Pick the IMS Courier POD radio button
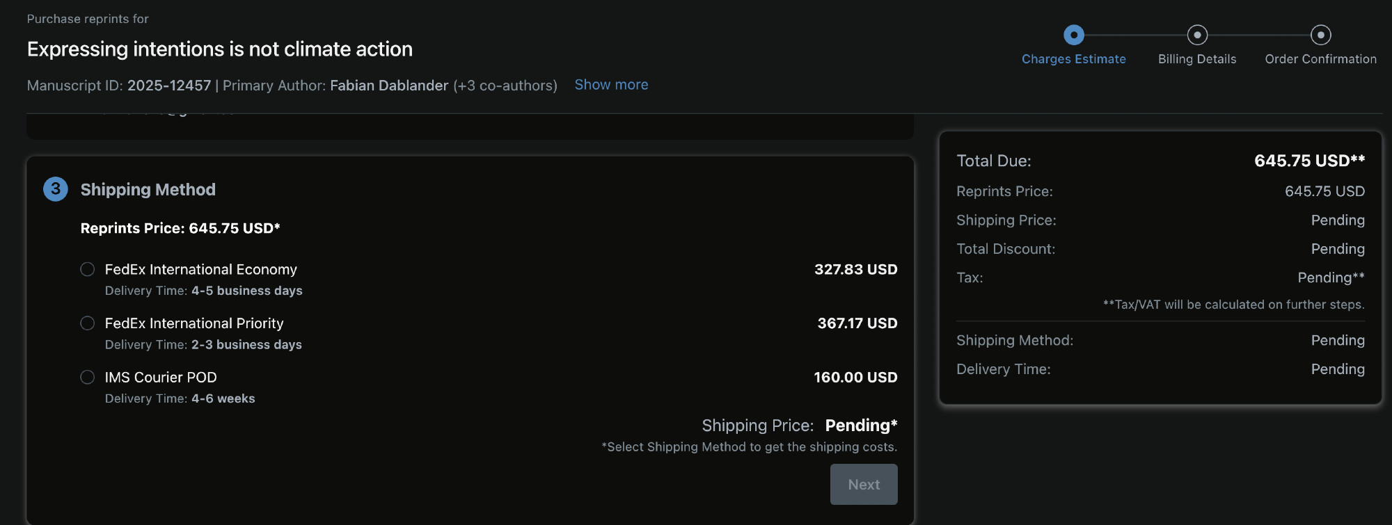 coord(88,377)
